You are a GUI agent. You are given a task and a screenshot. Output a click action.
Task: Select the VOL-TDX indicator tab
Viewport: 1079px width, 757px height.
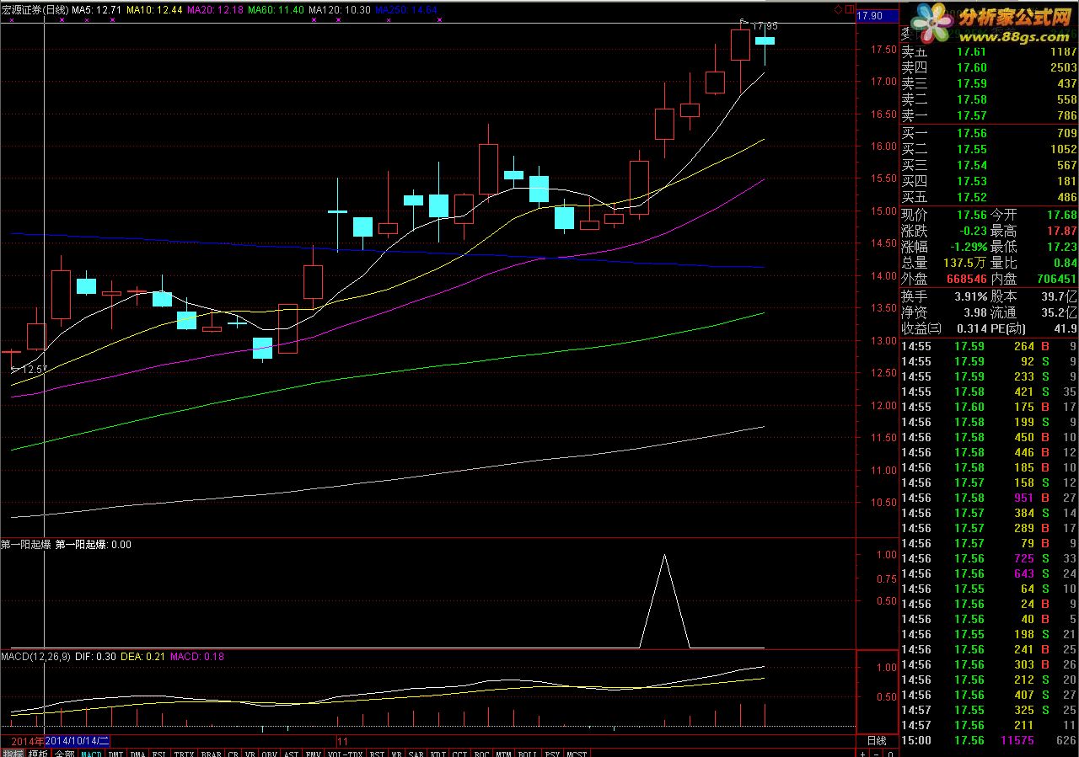coord(344,753)
